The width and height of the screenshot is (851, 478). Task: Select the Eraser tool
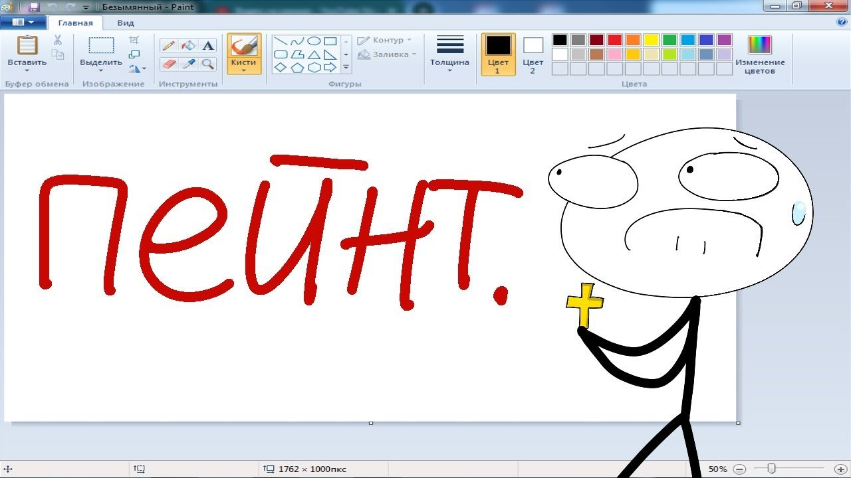click(x=169, y=64)
